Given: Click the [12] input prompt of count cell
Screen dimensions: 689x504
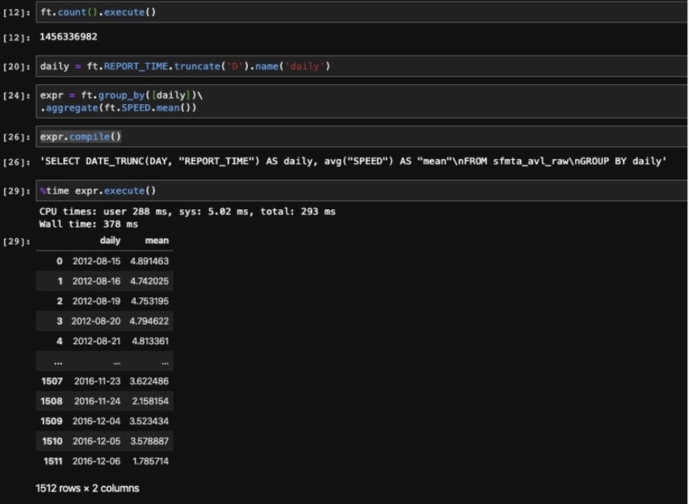Looking at the screenshot, I should point(17,12).
